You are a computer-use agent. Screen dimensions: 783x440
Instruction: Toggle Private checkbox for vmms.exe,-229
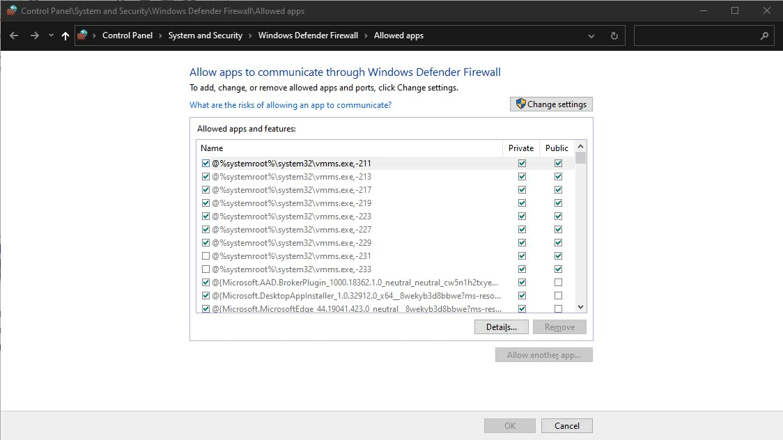(522, 242)
